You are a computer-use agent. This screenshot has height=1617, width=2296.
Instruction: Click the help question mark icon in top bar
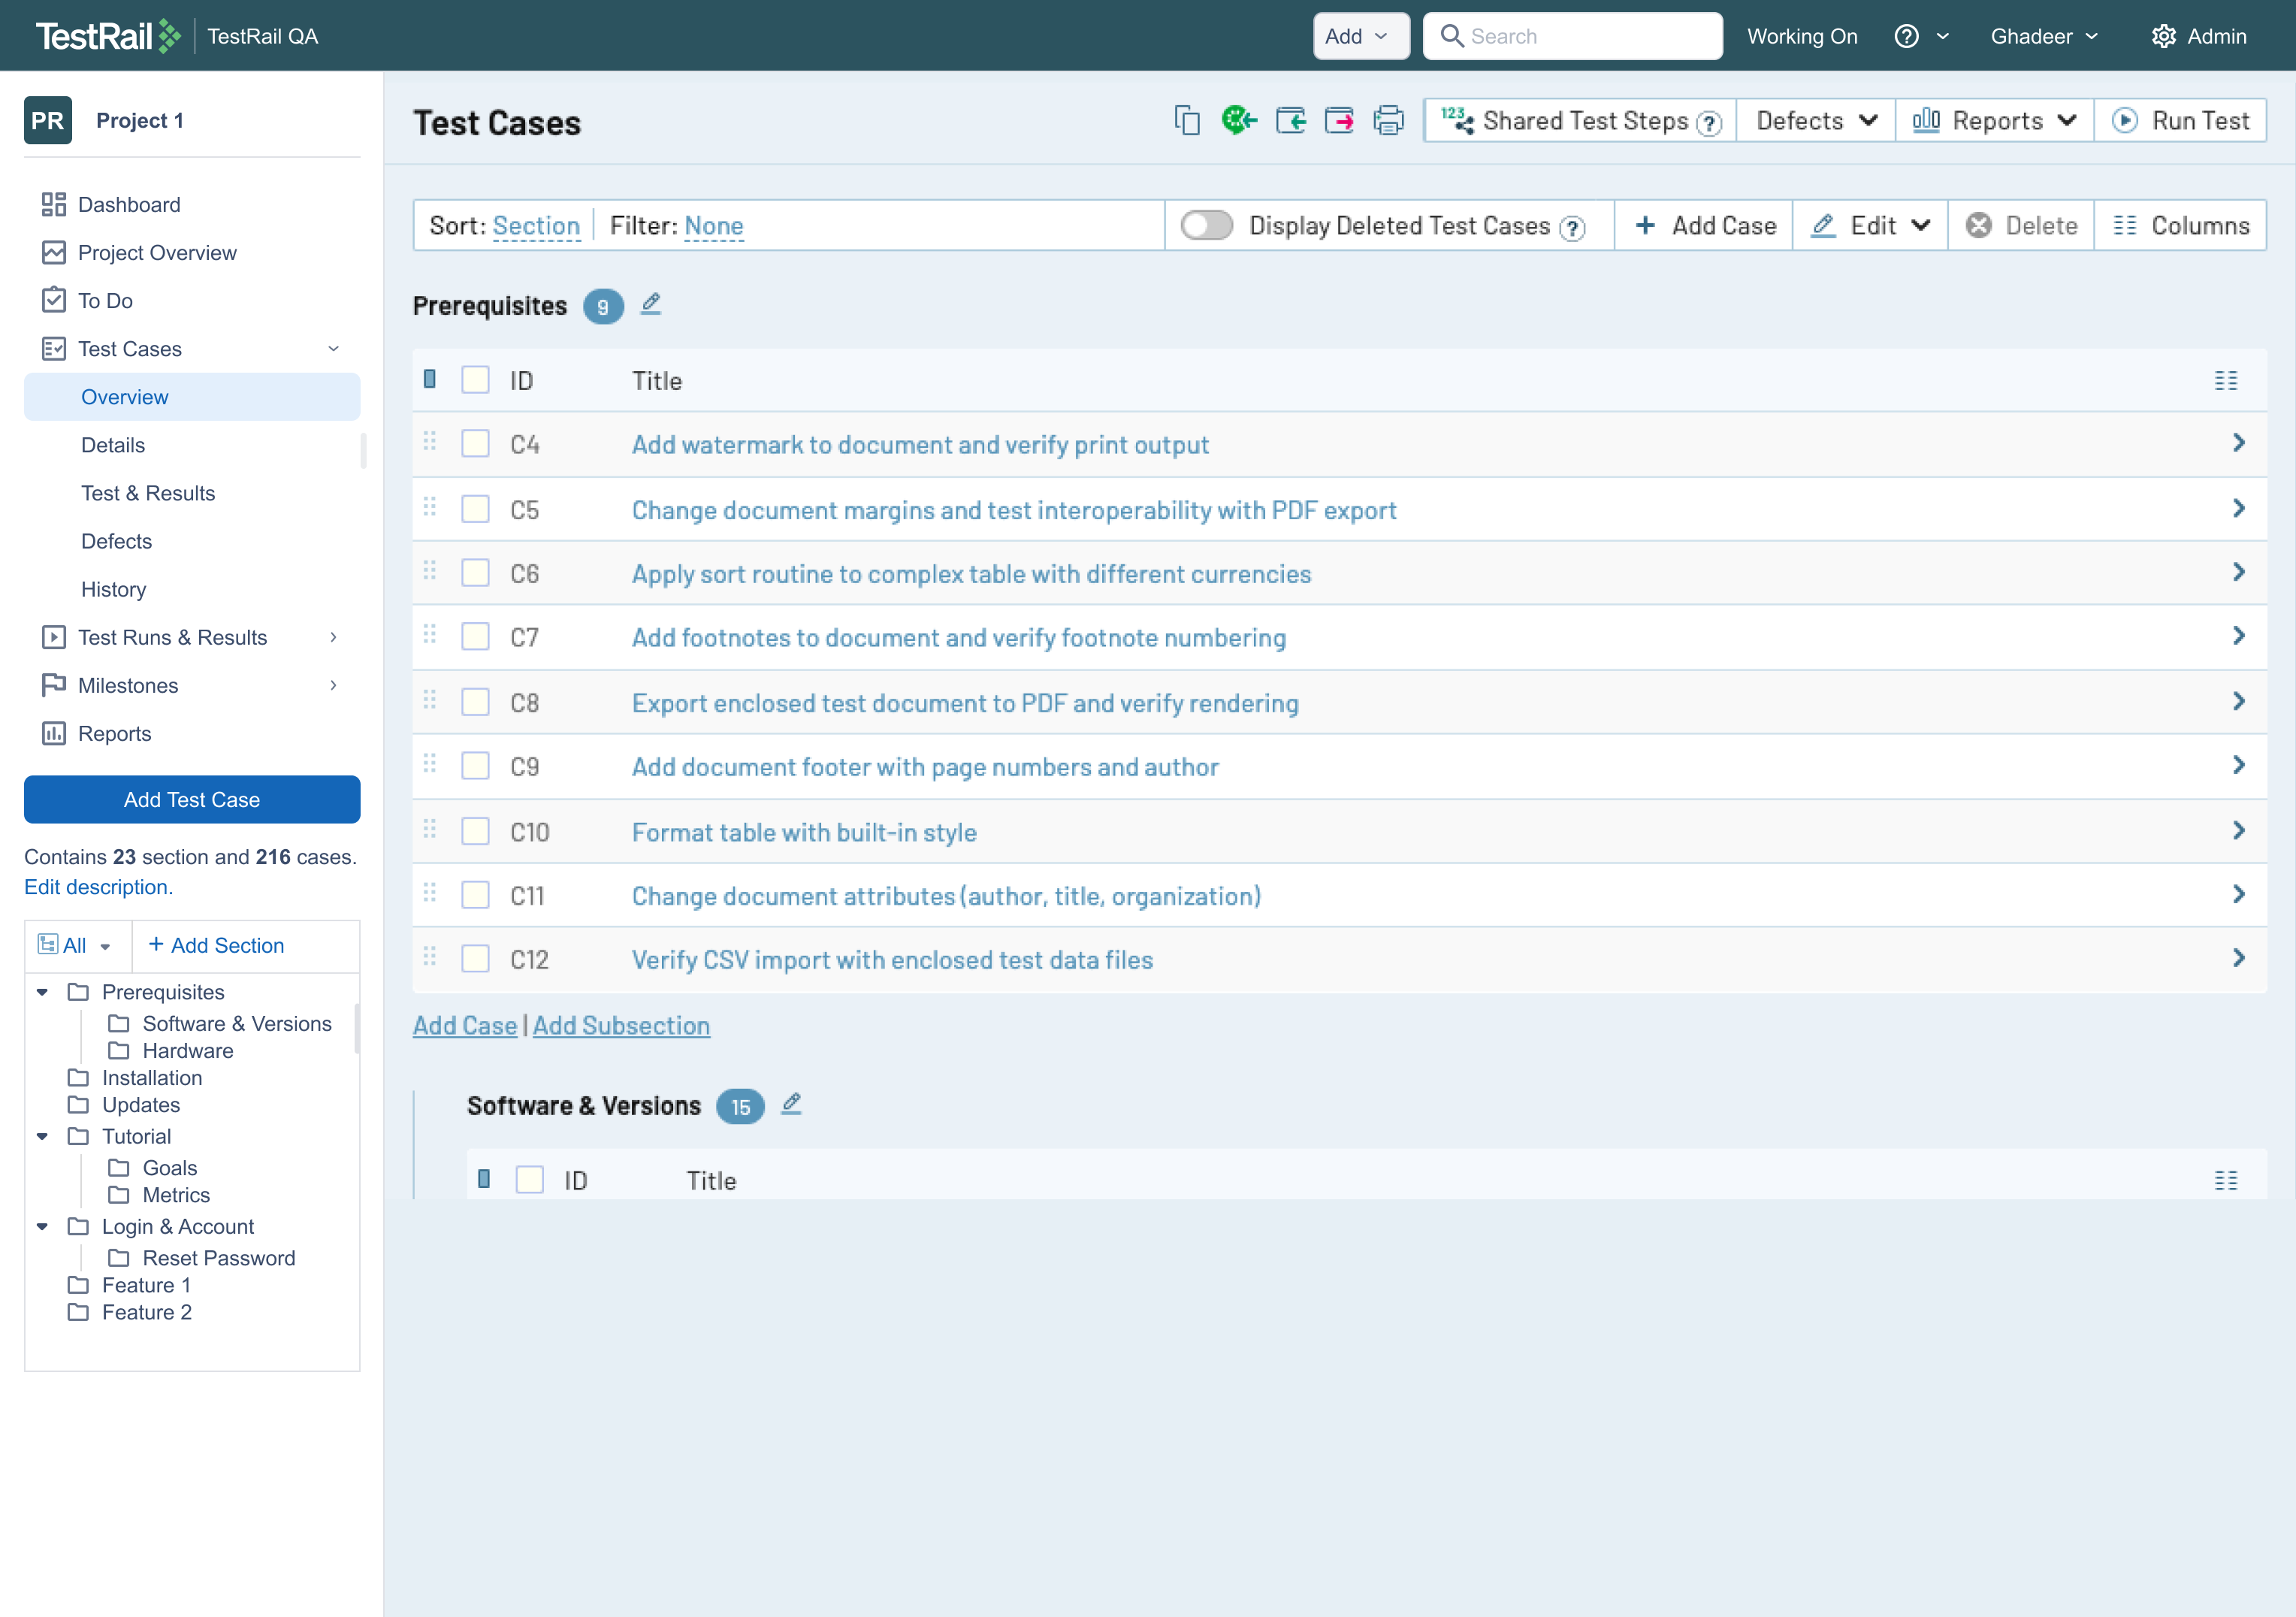1907,37
